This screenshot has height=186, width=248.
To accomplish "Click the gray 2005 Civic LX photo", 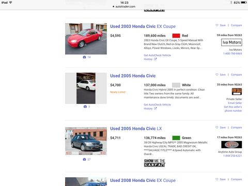I will click(x=86, y=141).
